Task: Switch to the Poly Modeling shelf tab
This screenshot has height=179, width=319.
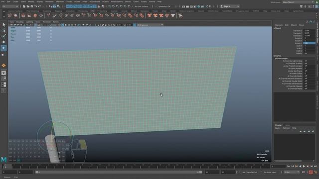Action: point(32,11)
